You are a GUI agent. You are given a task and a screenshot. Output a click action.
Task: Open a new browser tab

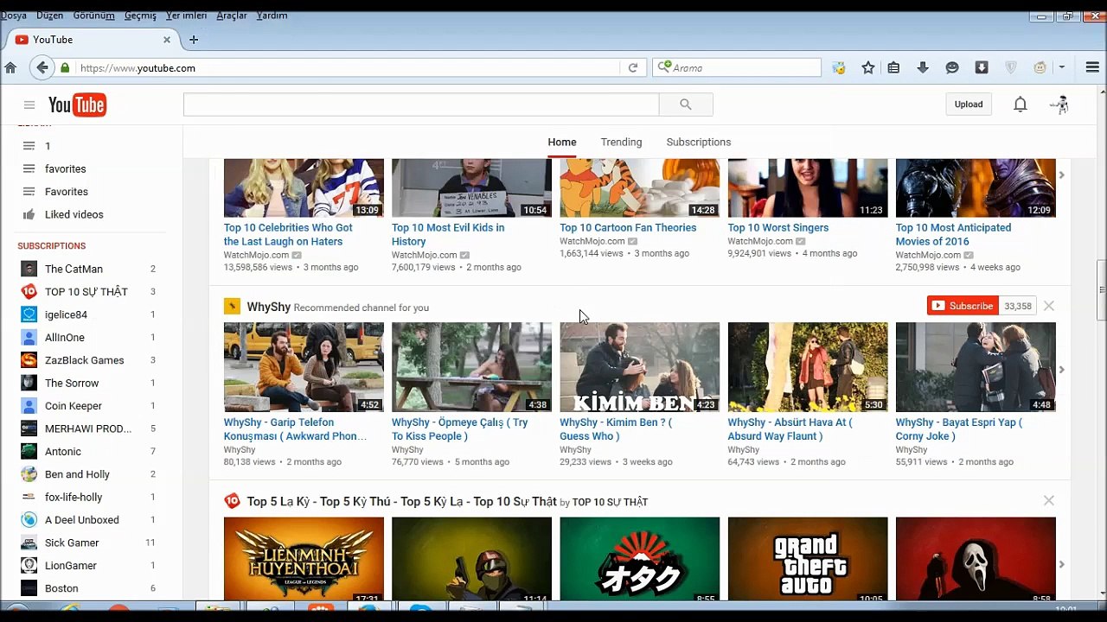click(194, 40)
